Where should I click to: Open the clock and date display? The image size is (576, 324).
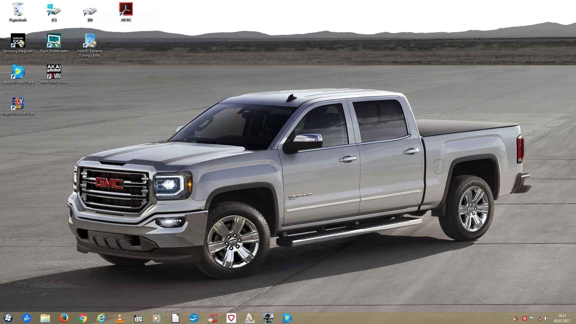point(562,318)
